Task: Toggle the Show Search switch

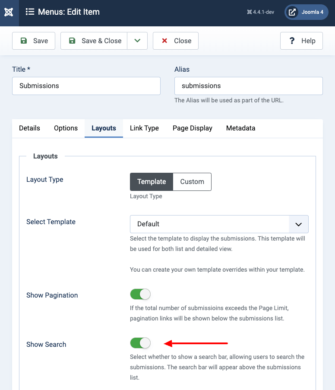Action: point(140,343)
